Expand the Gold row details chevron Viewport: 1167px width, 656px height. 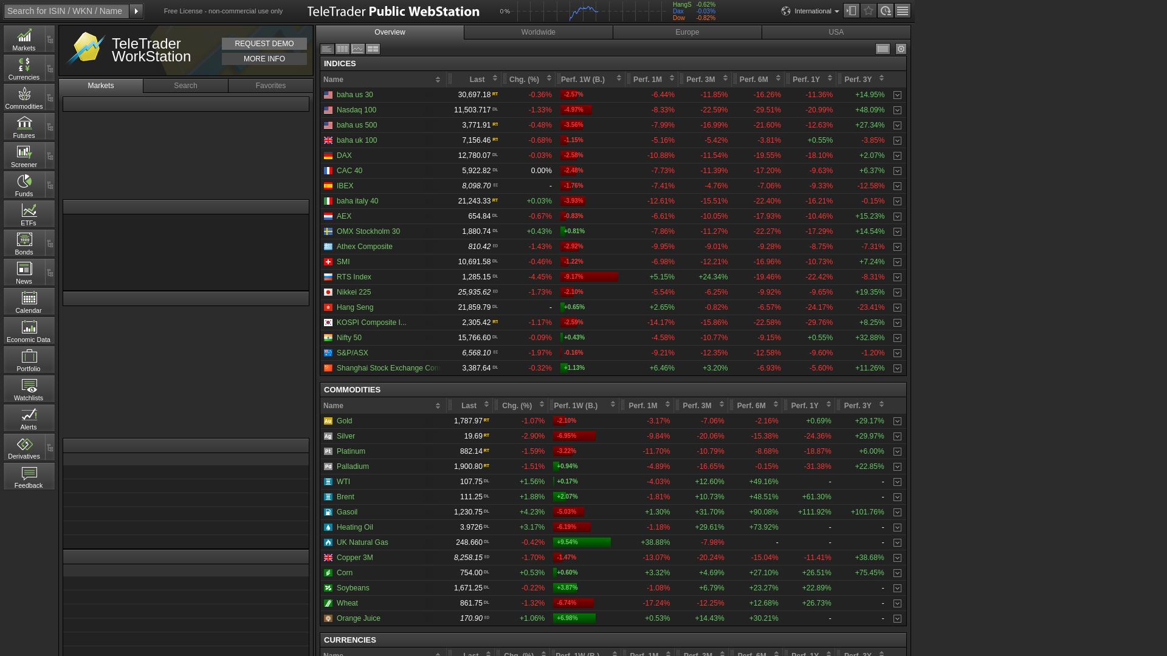click(x=897, y=421)
